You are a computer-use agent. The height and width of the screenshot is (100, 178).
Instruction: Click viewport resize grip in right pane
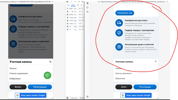(x=158, y=98)
